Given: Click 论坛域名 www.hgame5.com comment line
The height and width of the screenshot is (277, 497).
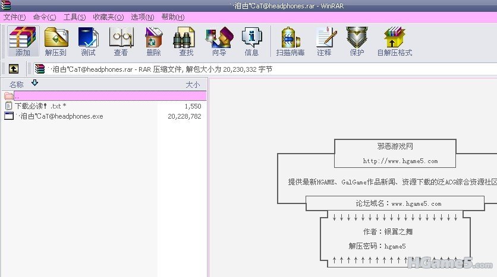Looking at the screenshot, I should pos(398,203).
